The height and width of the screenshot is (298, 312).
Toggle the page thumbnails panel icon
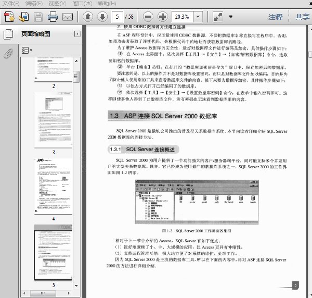click(8, 34)
